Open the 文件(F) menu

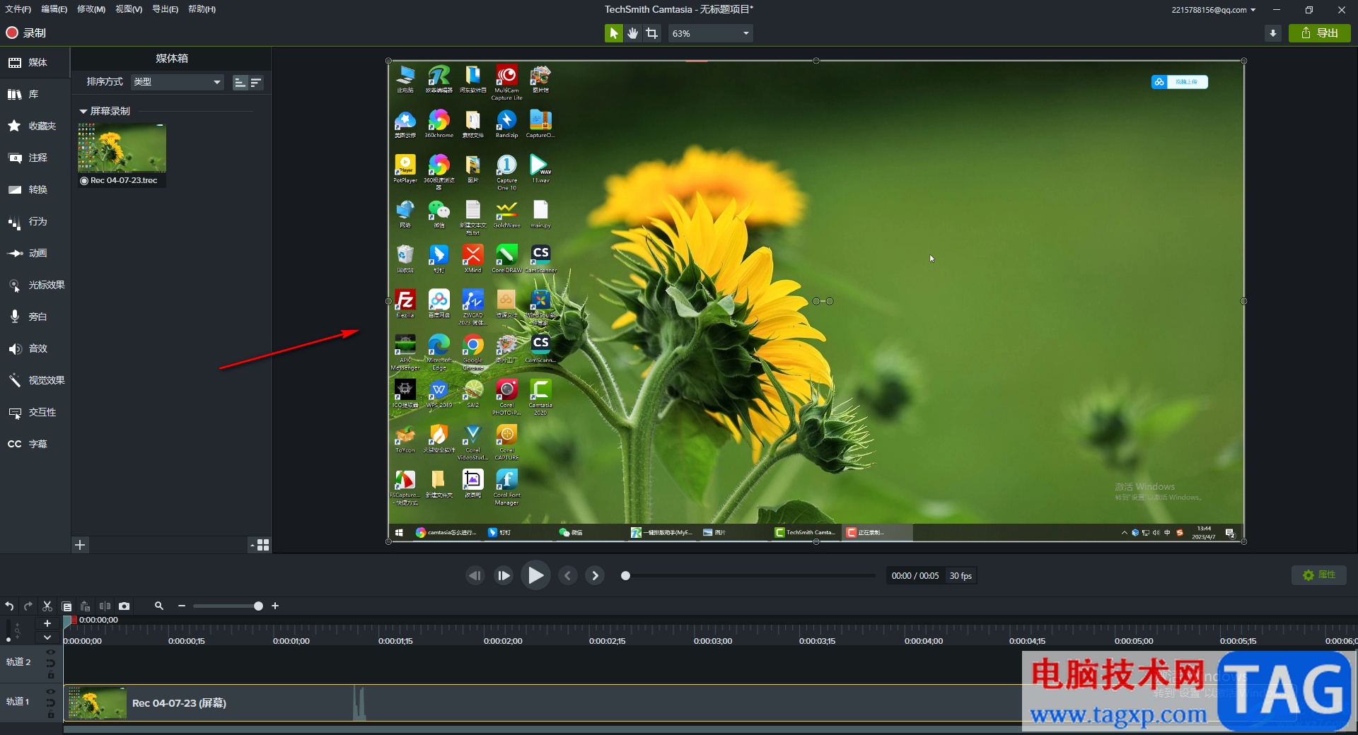click(18, 9)
